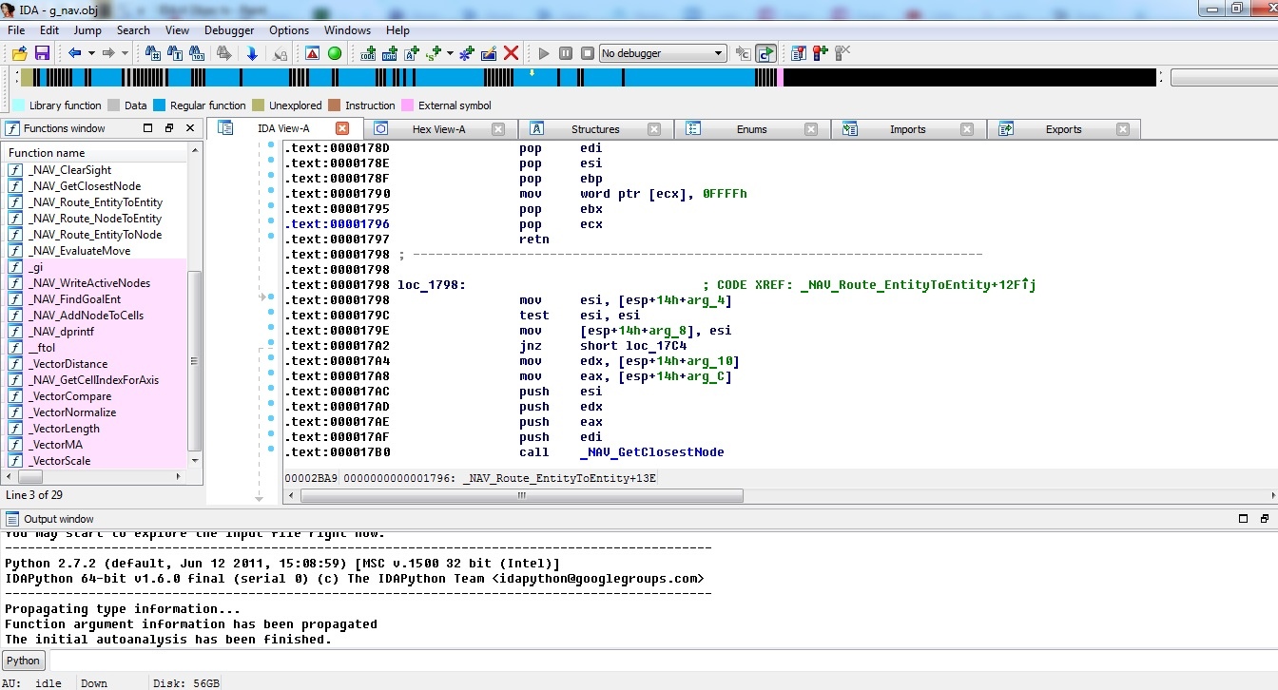
Task: Click the Python command-line button
Action: point(23,661)
